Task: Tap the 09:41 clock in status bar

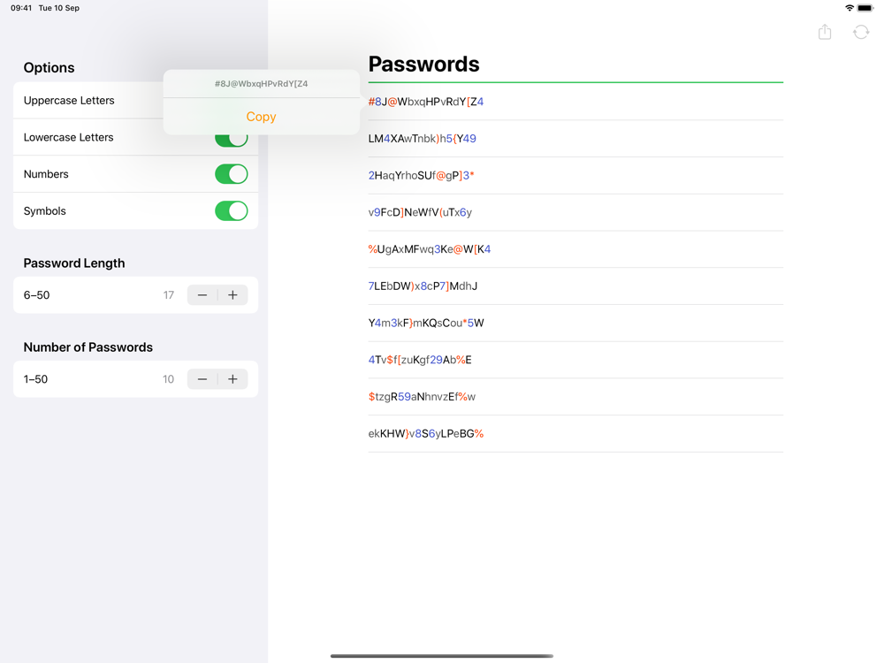Action: click(21, 8)
